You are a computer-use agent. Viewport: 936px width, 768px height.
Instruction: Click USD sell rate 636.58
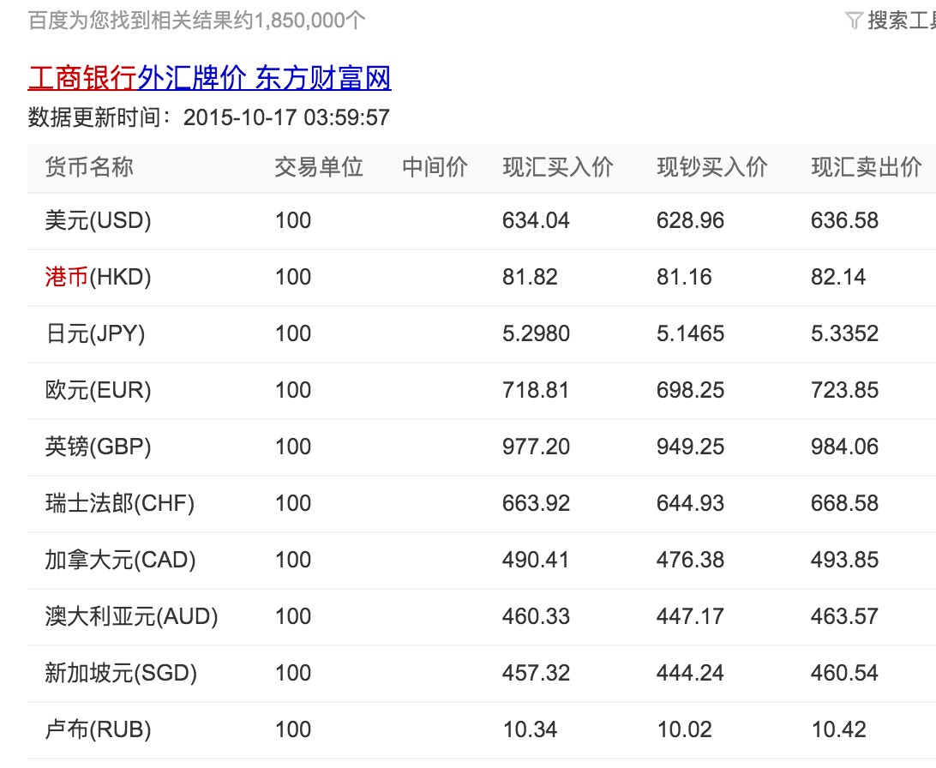844,221
